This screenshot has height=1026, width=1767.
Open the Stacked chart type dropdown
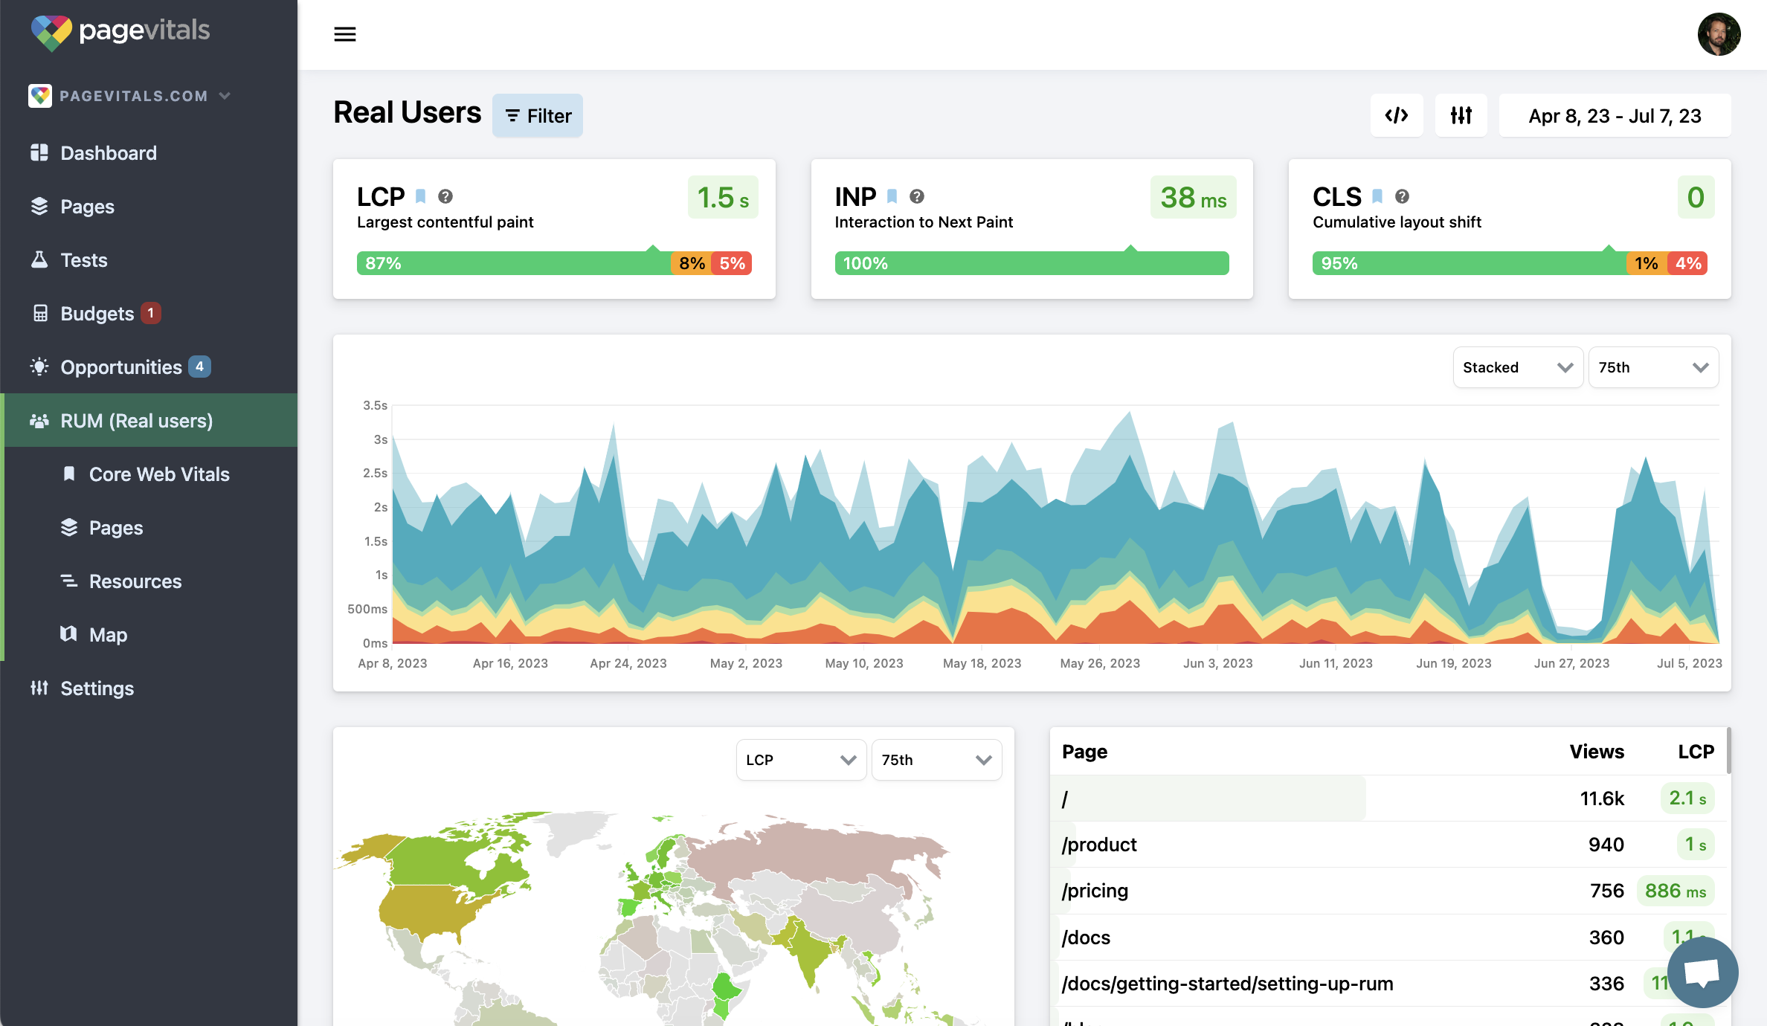click(x=1517, y=367)
